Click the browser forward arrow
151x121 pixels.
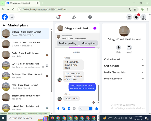point(8,9)
